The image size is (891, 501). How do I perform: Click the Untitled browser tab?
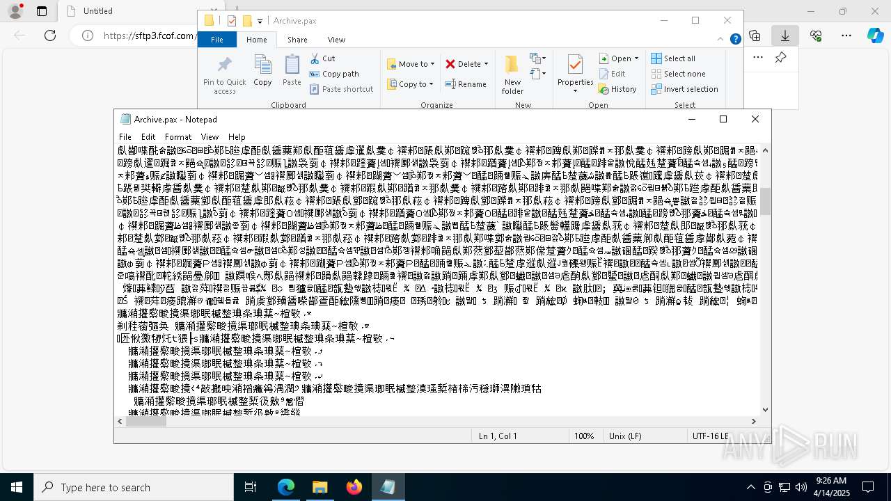coord(97,11)
